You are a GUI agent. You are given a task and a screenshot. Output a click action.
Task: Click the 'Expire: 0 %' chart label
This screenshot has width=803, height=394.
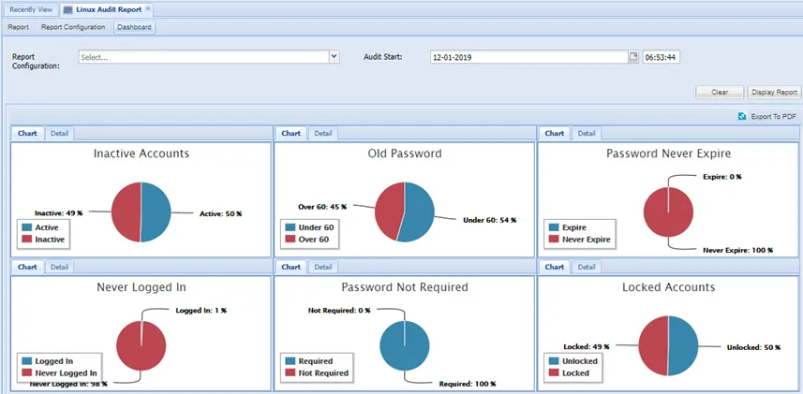(x=722, y=177)
